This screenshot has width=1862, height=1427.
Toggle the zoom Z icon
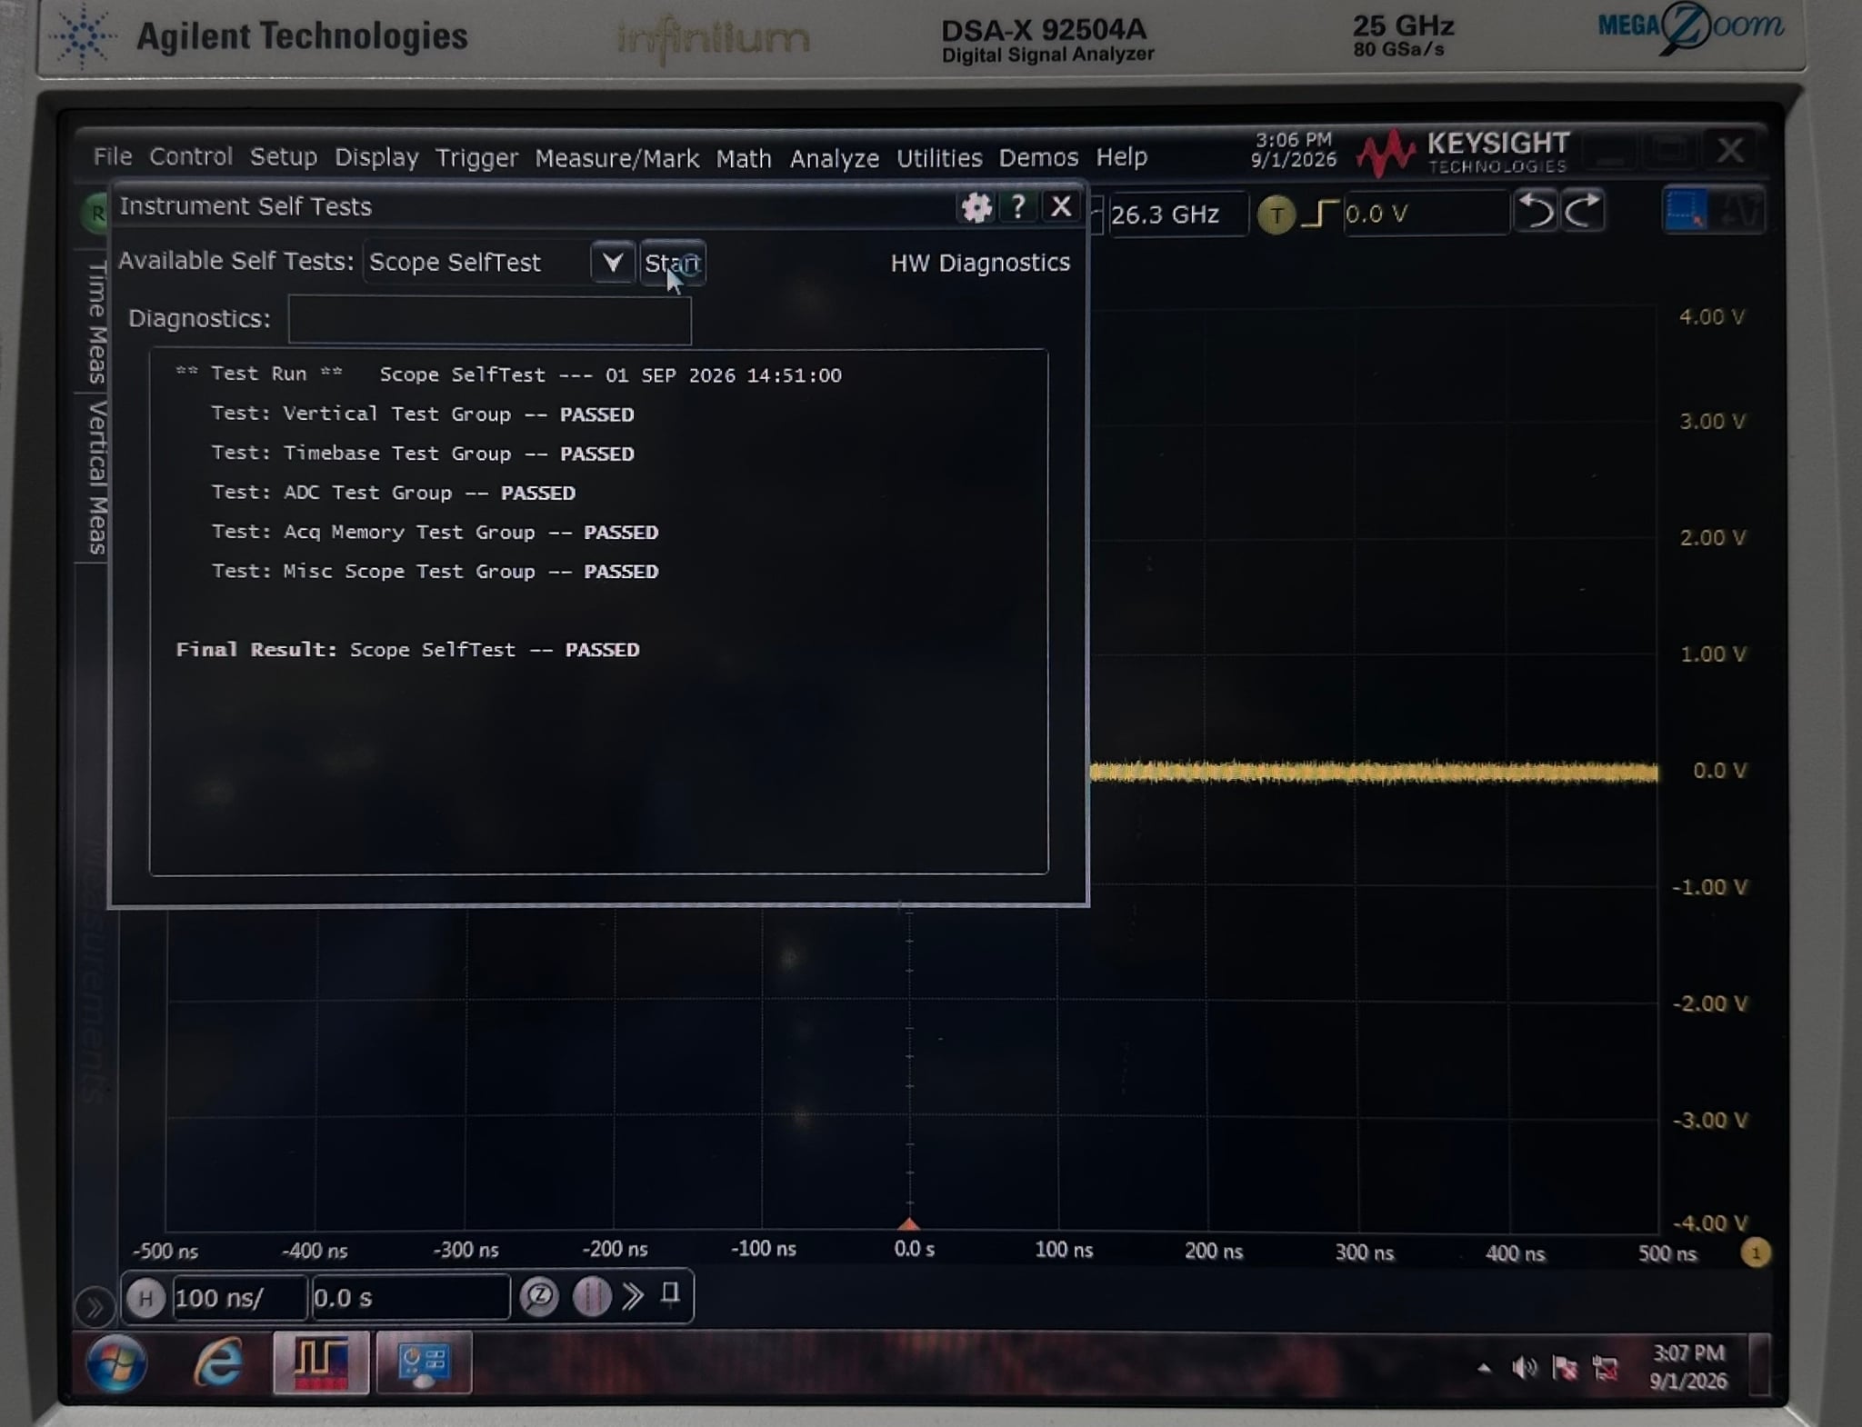pos(539,1296)
